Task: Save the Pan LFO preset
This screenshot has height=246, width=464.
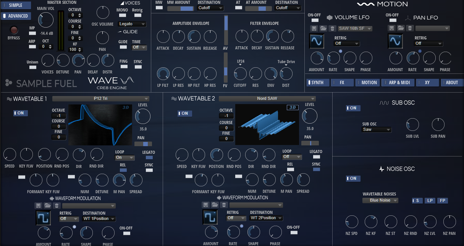Action: point(391,28)
